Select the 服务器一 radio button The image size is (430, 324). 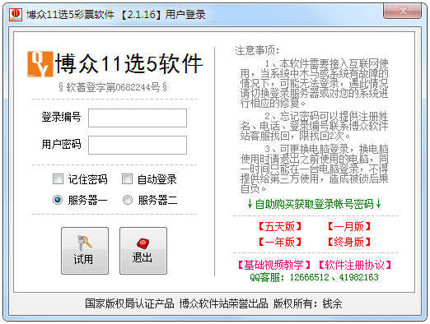58,200
